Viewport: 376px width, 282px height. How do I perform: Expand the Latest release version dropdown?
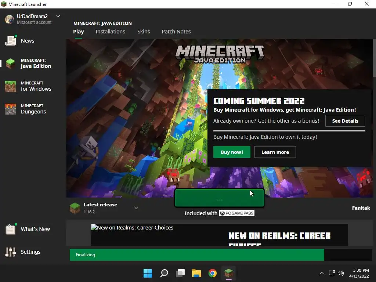(x=136, y=208)
